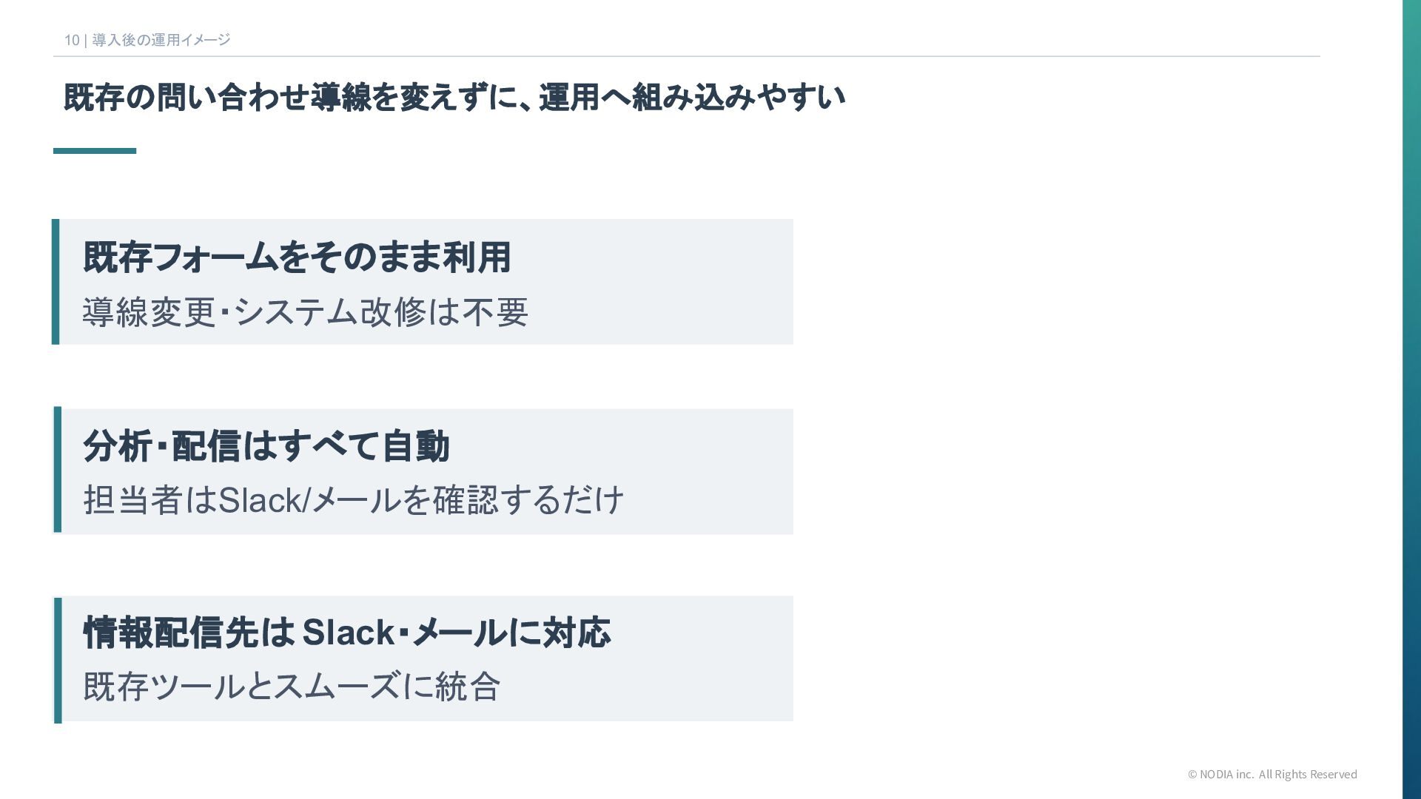Select the subtext 導線変更・システム改修は不要
Screen dimensions: 1421x799
coord(305,312)
